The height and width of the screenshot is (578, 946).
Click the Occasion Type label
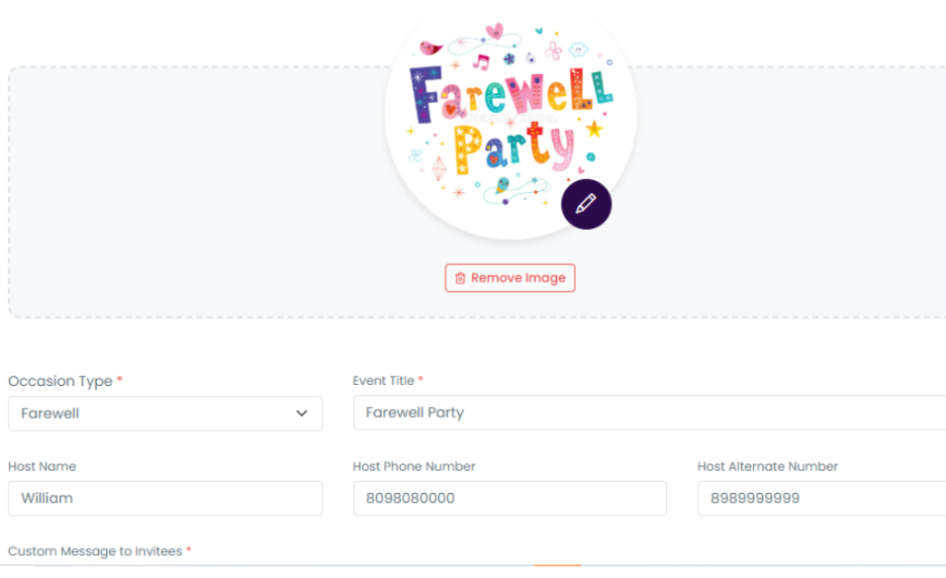(60, 381)
